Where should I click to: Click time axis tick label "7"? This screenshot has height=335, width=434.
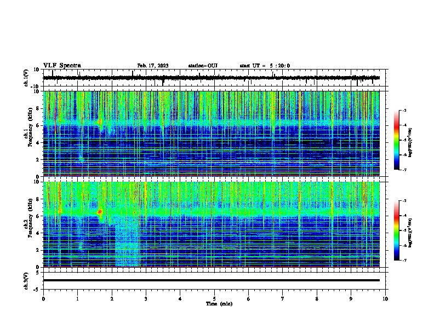(x=283, y=299)
